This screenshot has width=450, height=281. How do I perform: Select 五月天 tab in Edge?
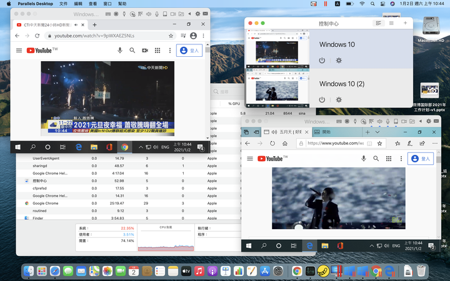click(x=286, y=132)
